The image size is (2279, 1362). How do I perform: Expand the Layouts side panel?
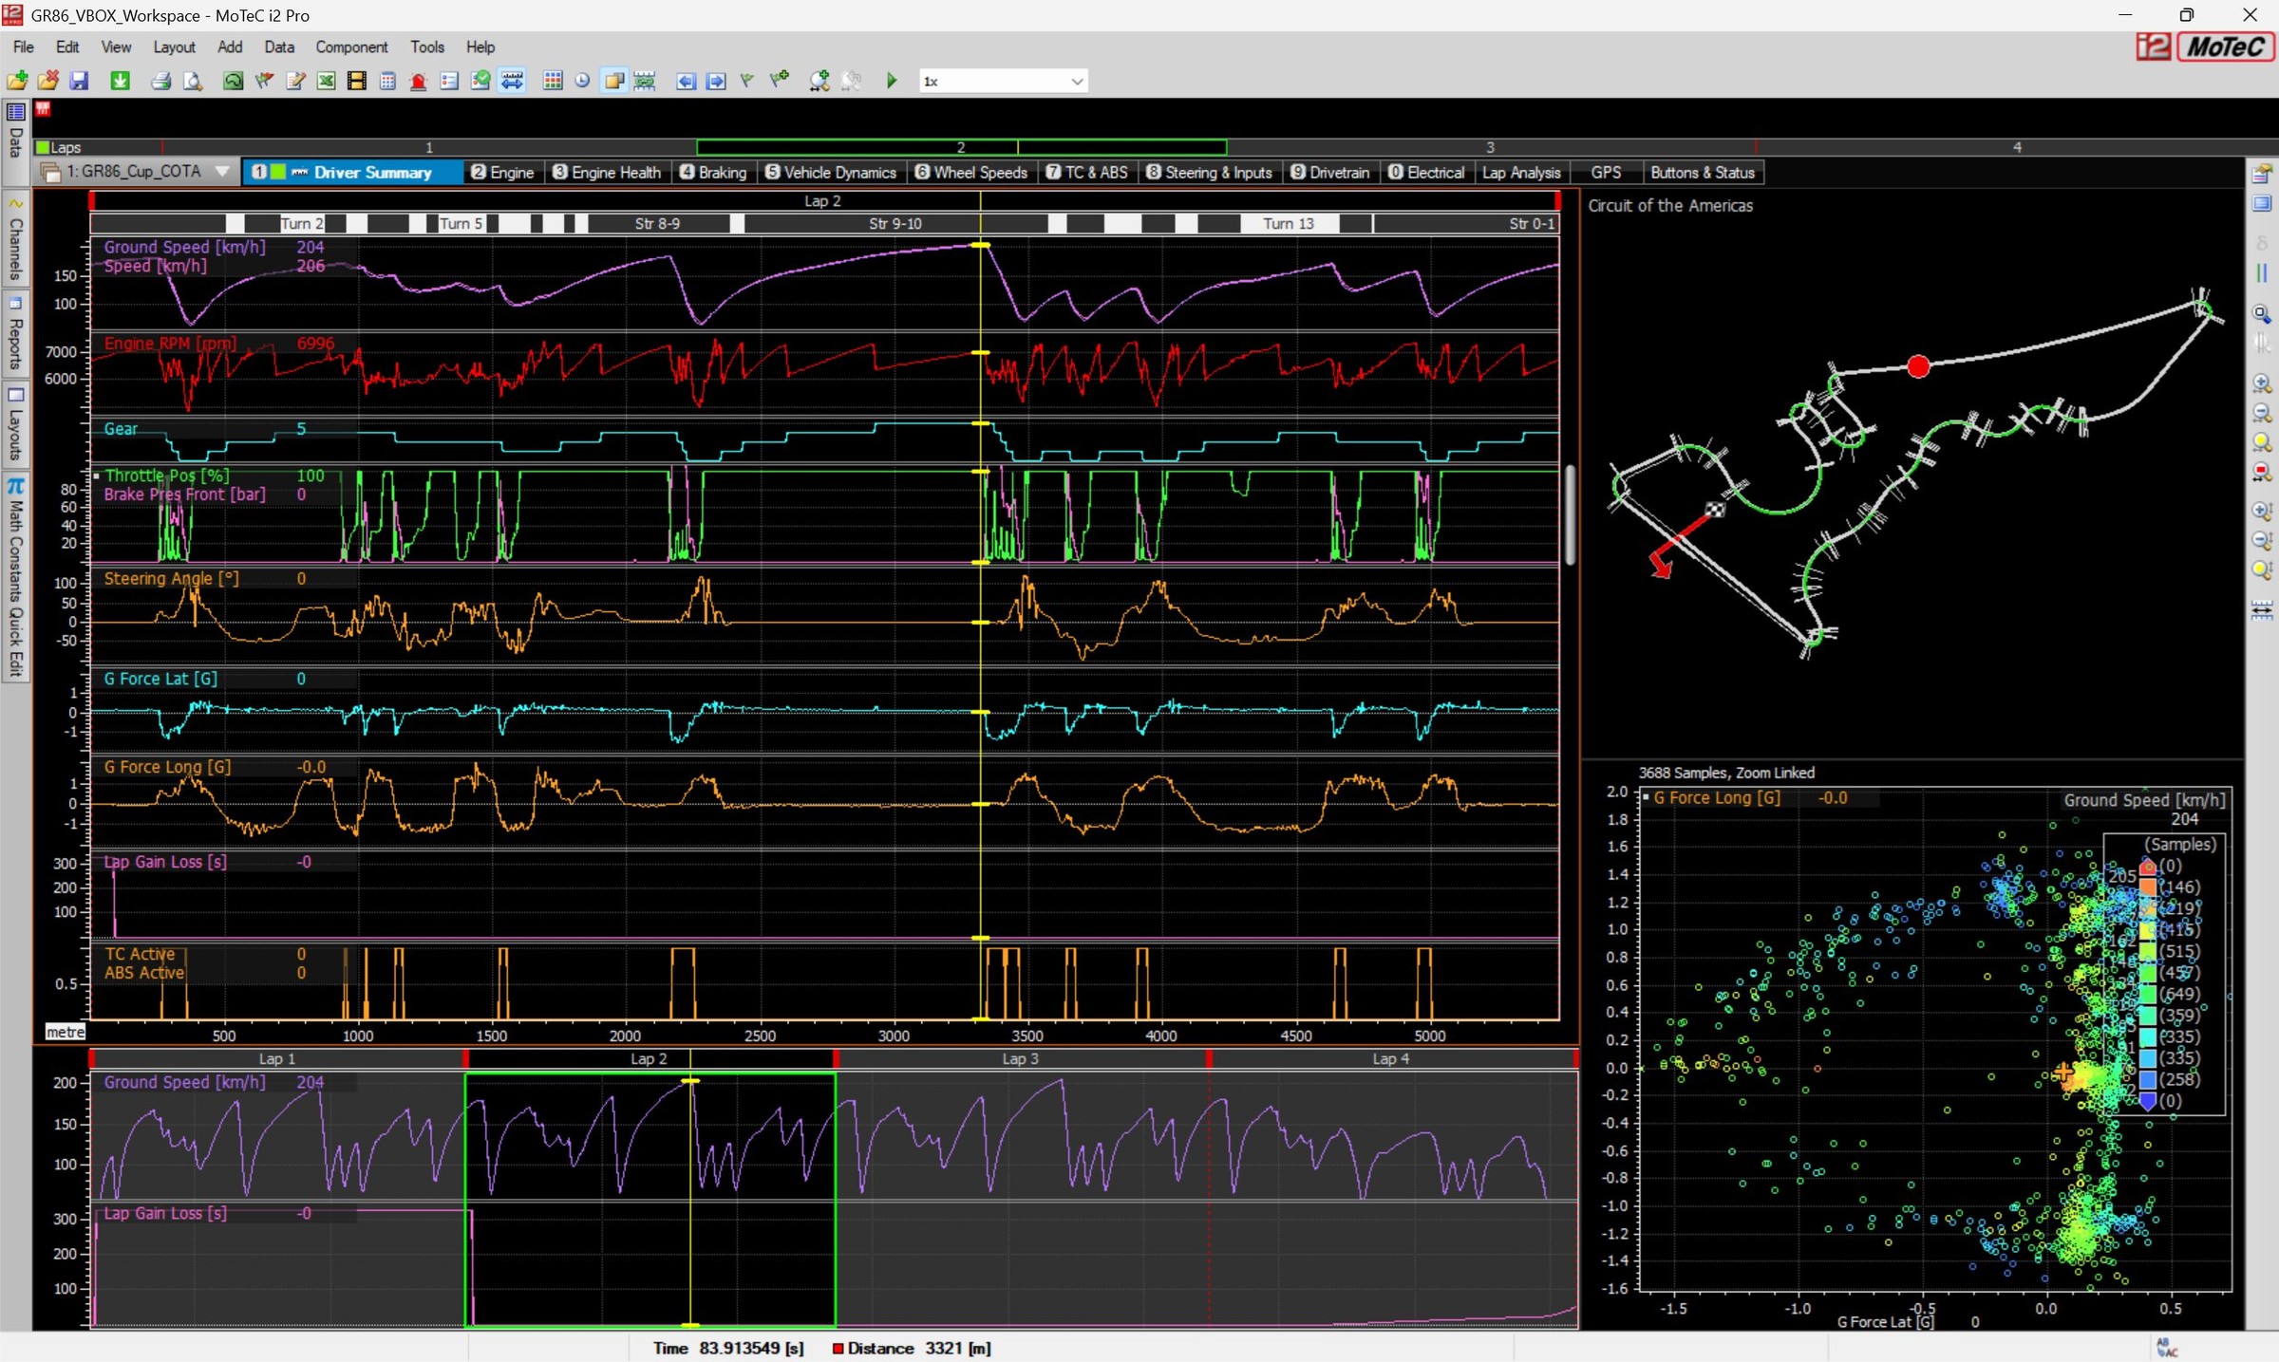(16, 424)
